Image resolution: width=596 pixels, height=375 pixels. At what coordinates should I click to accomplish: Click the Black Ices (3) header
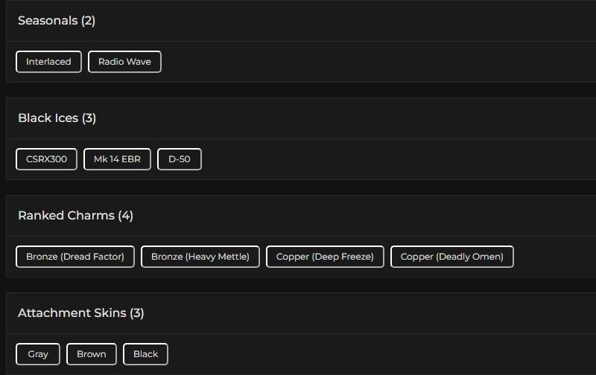click(57, 118)
